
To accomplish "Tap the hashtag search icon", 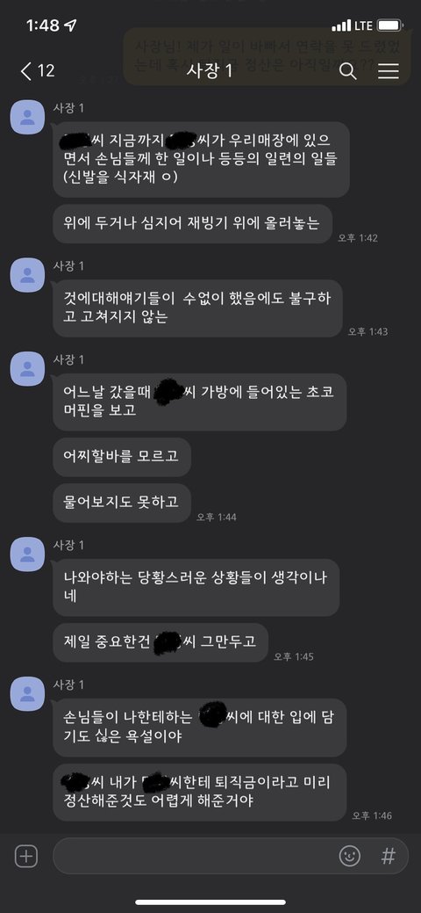I will [x=388, y=856].
